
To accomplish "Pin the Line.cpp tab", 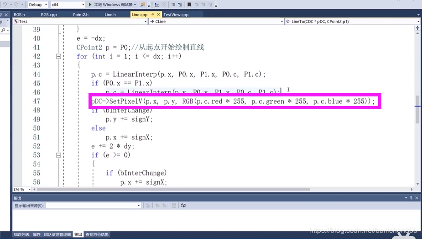I will click(x=152, y=14).
